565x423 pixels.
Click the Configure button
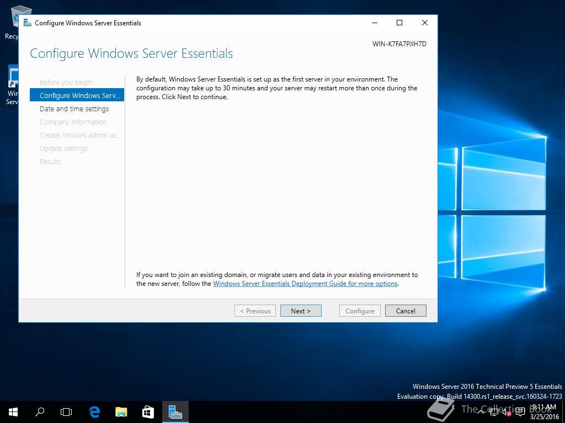point(360,311)
